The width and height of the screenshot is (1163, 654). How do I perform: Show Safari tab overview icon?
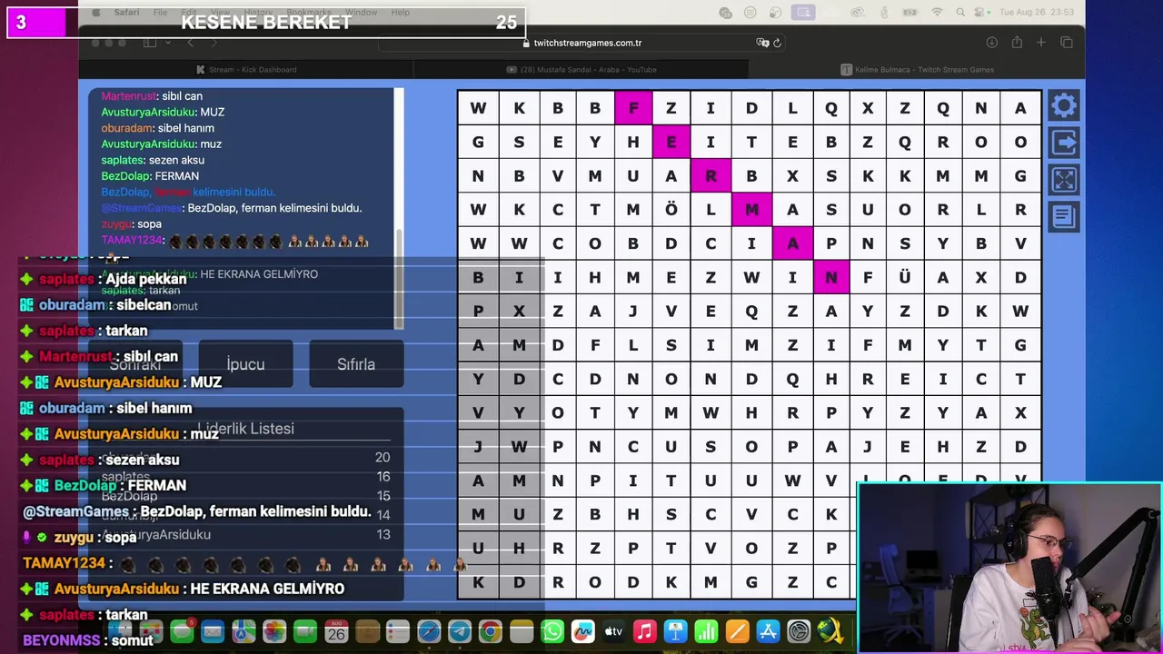point(1067,43)
